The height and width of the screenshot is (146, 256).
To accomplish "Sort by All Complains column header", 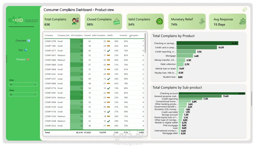I will (x=77, y=35).
